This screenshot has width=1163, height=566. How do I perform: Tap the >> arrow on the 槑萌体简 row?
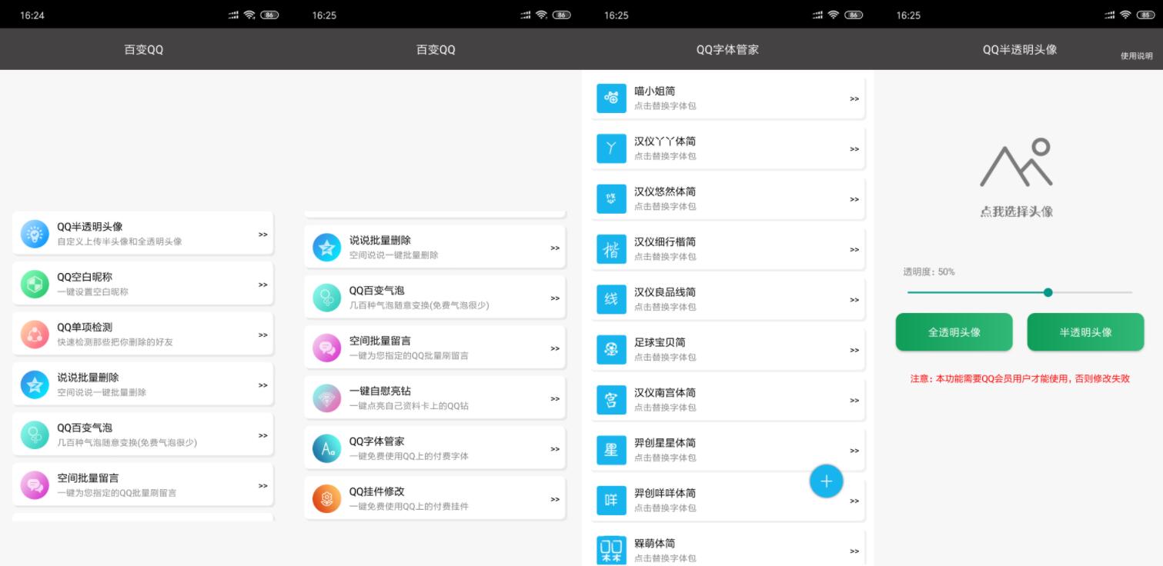tap(854, 551)
